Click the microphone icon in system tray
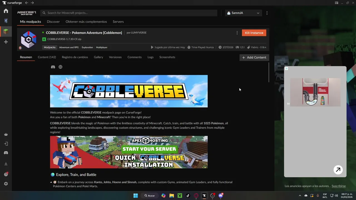Image resolution: width=356 pixels, height=200 pixels. pyautogui.click(x=318, y=196)
